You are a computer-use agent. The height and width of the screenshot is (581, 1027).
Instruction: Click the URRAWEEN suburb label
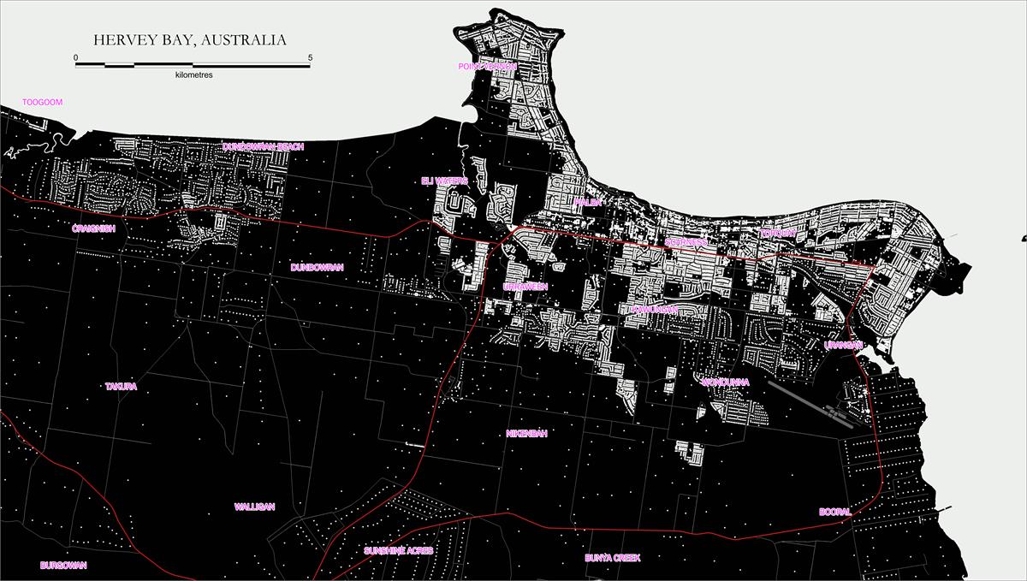coord(525,287)
